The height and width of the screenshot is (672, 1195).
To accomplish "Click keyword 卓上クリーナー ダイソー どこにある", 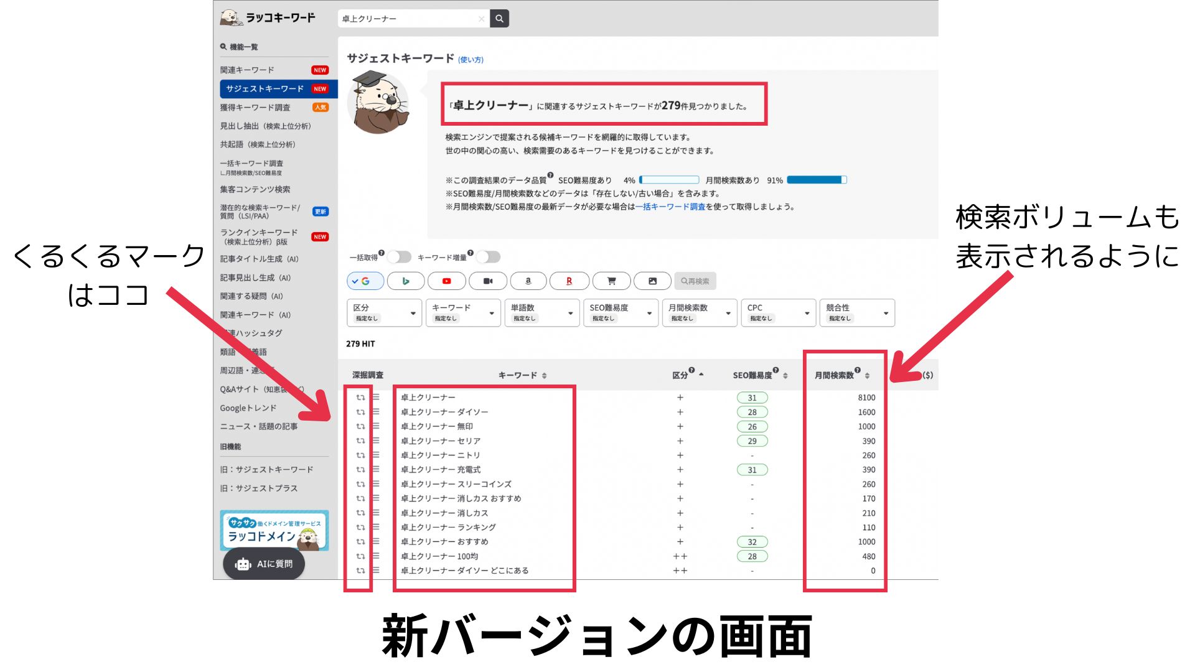I will pos(465,571).
